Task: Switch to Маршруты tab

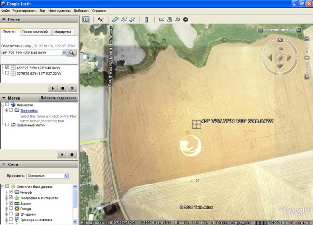Action: [63, 32]
